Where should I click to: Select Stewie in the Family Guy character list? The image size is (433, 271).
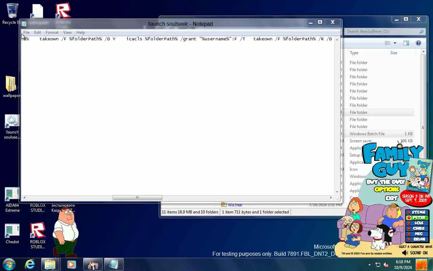pyautogui.click(x=417, y=212)
